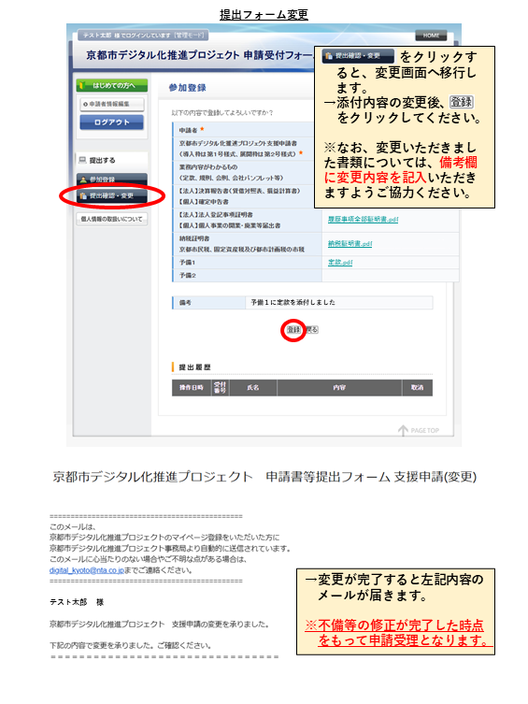528x704 pixels.
Task: Open はじめての方へ guide button
Action: (x=112, y=85)
